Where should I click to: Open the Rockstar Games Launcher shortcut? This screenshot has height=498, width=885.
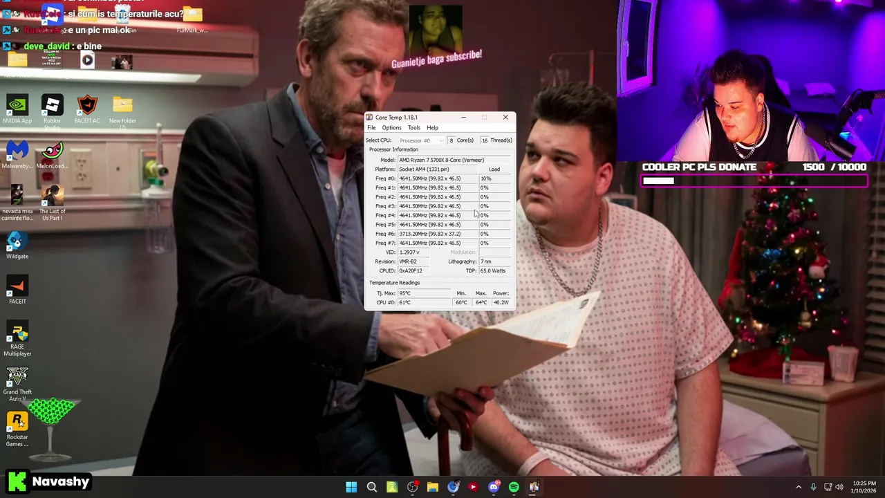(17, 429)
